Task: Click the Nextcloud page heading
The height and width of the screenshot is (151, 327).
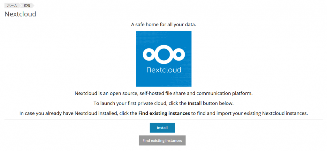Action: (20, 14)
